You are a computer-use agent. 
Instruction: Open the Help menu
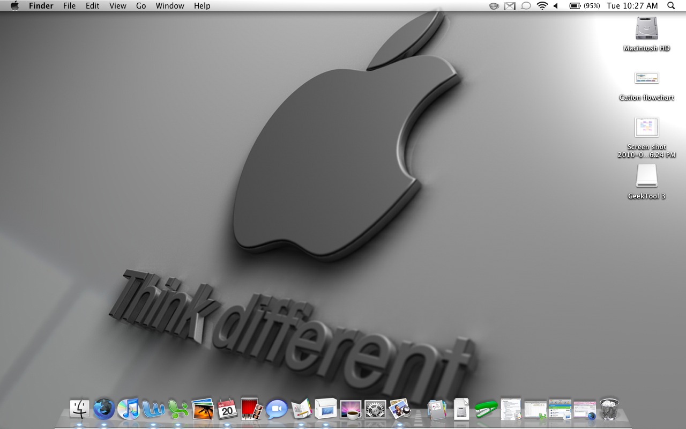202,6
